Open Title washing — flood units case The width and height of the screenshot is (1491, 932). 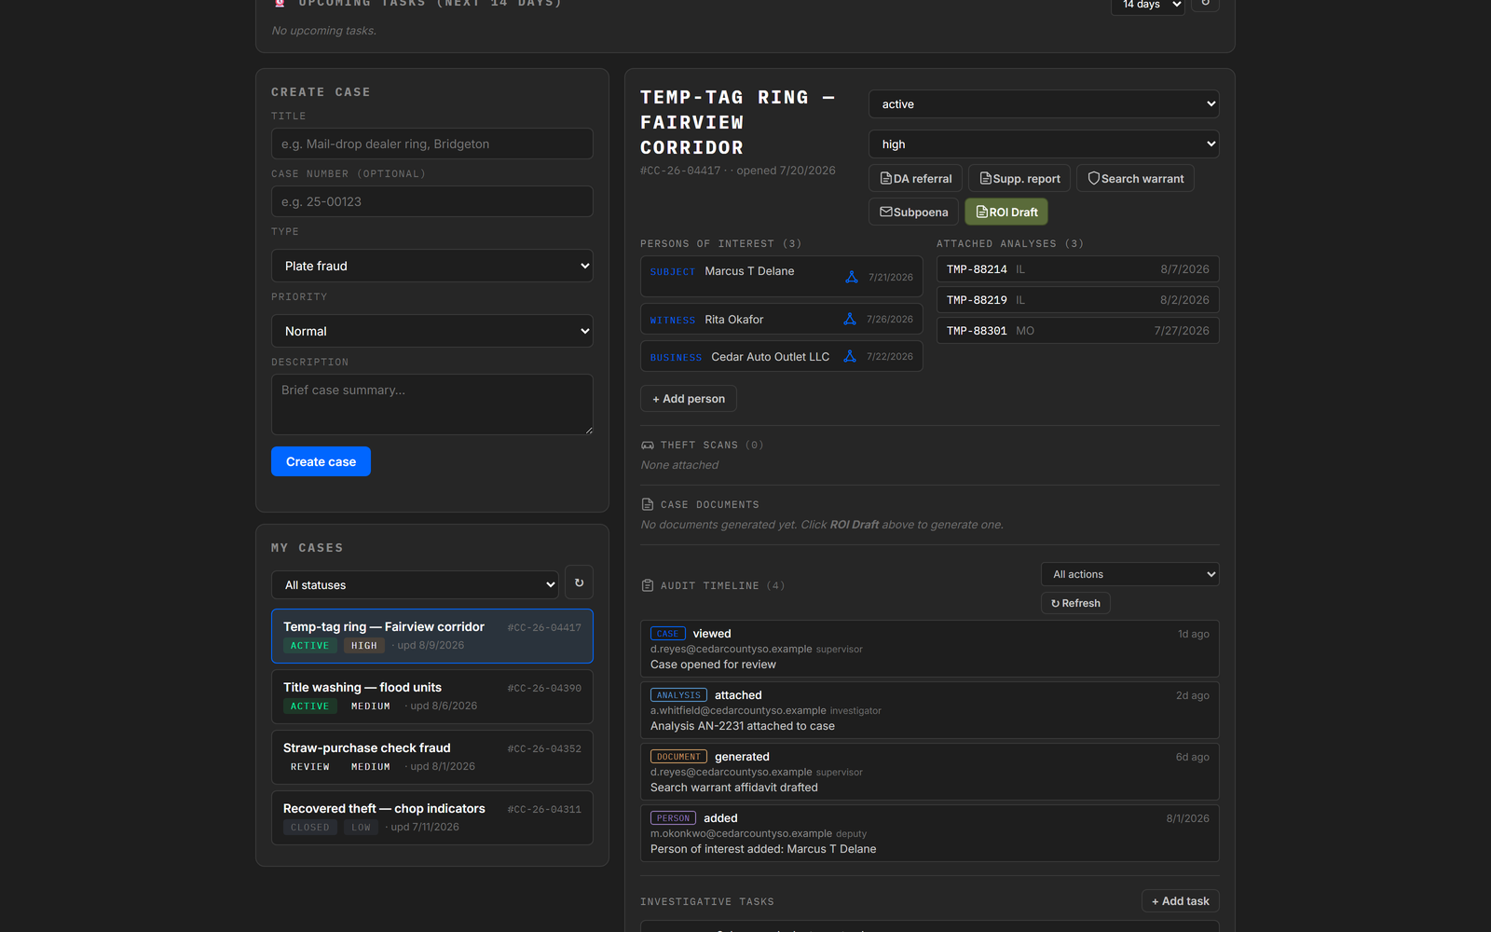click(432, 696)
